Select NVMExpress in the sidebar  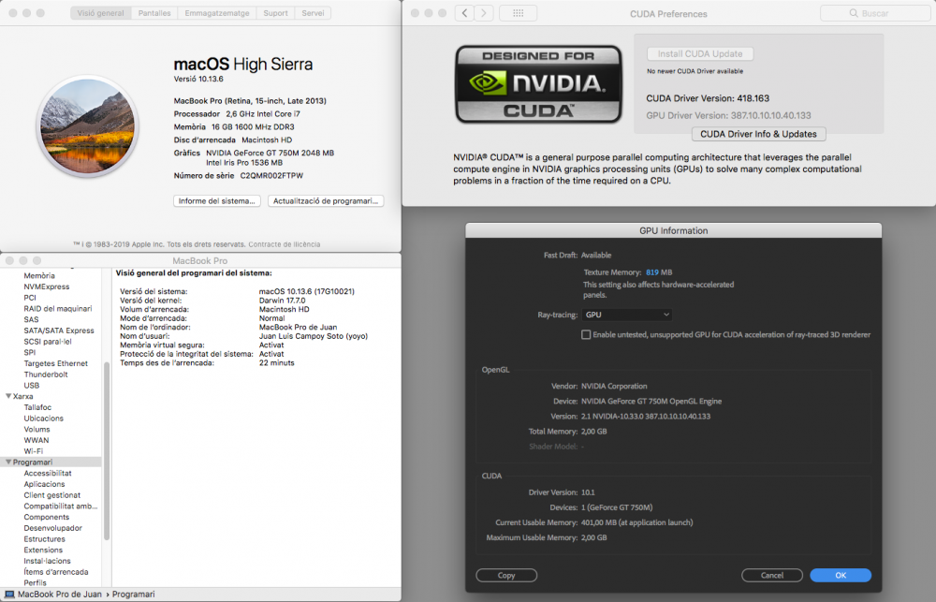pos(47,286)
